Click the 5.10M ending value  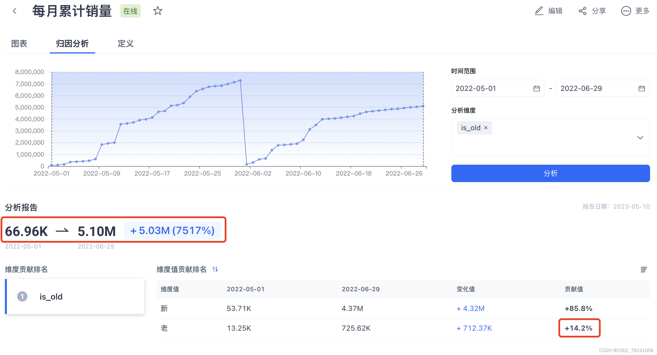97,231
